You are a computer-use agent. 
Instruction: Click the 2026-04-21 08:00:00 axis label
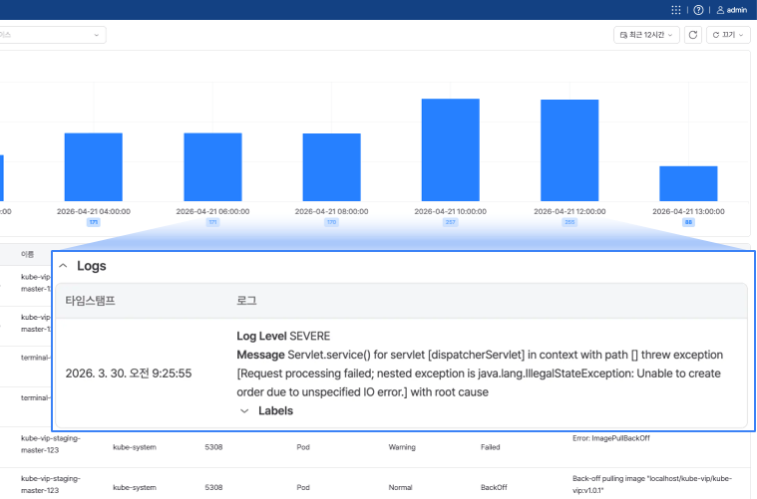click(332, 211)
